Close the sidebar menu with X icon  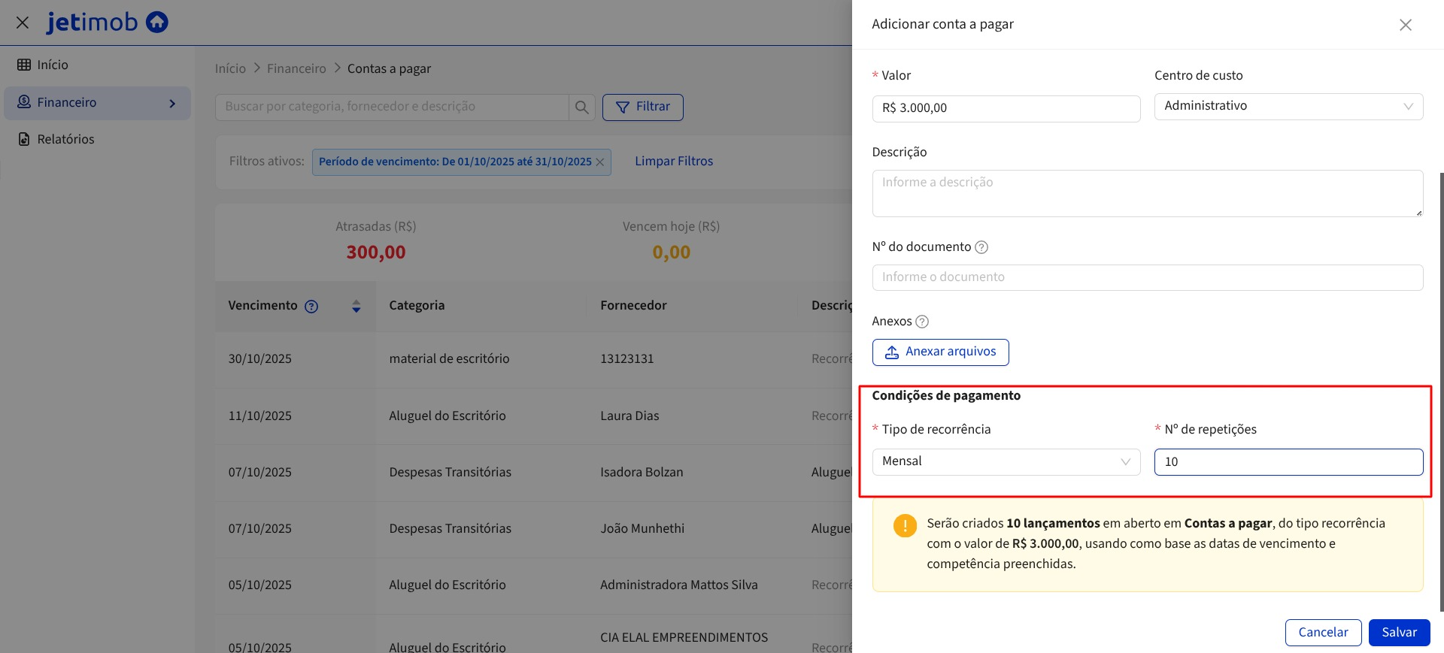23,23
